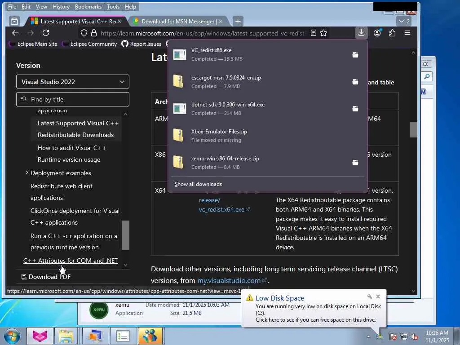Open the Report Issues bookmark
The height and width of the screenshot is (345, 460).
[142, 44]
